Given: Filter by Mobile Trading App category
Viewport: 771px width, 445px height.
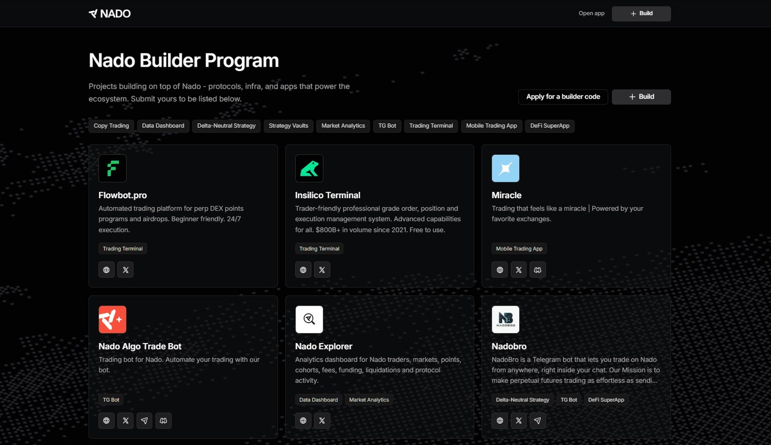Looking at the screenshot, I should pyautogui.click(x=491, y=126).
